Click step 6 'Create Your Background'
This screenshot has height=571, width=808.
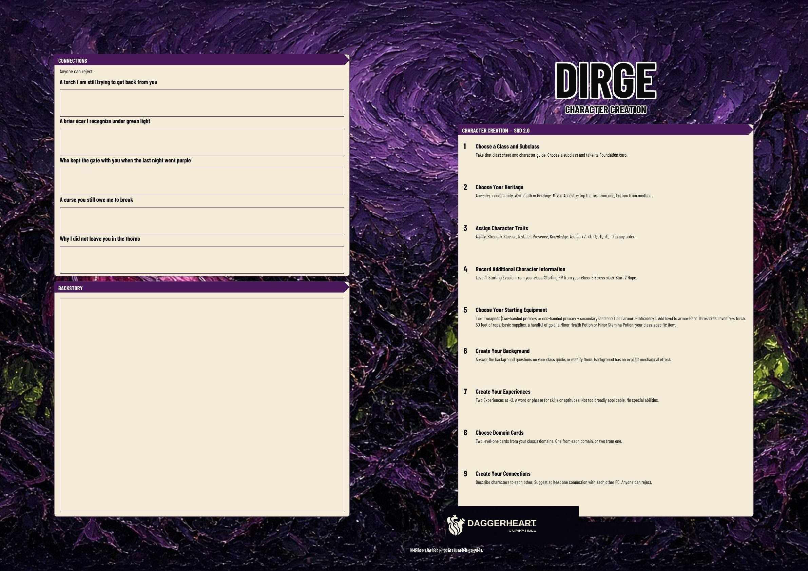coord(502,351)
